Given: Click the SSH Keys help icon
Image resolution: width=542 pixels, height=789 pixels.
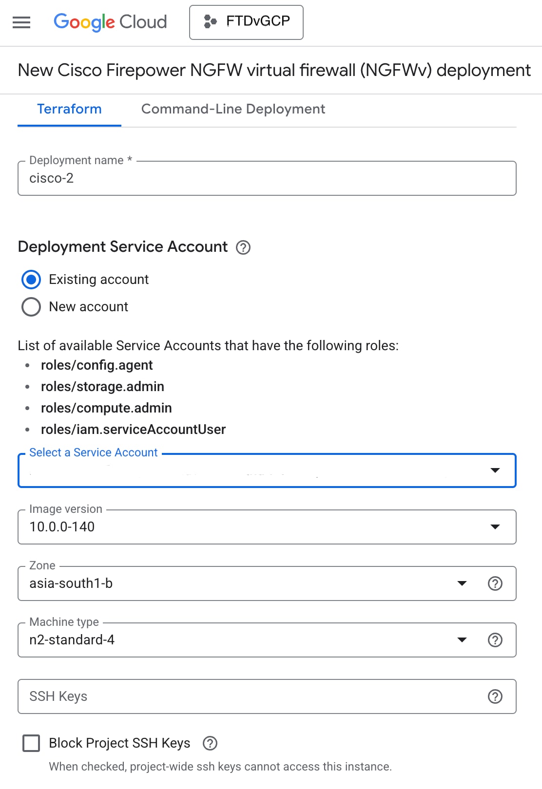Looking at the screenshot, I should pyautogui.click(x=495, y=696).
